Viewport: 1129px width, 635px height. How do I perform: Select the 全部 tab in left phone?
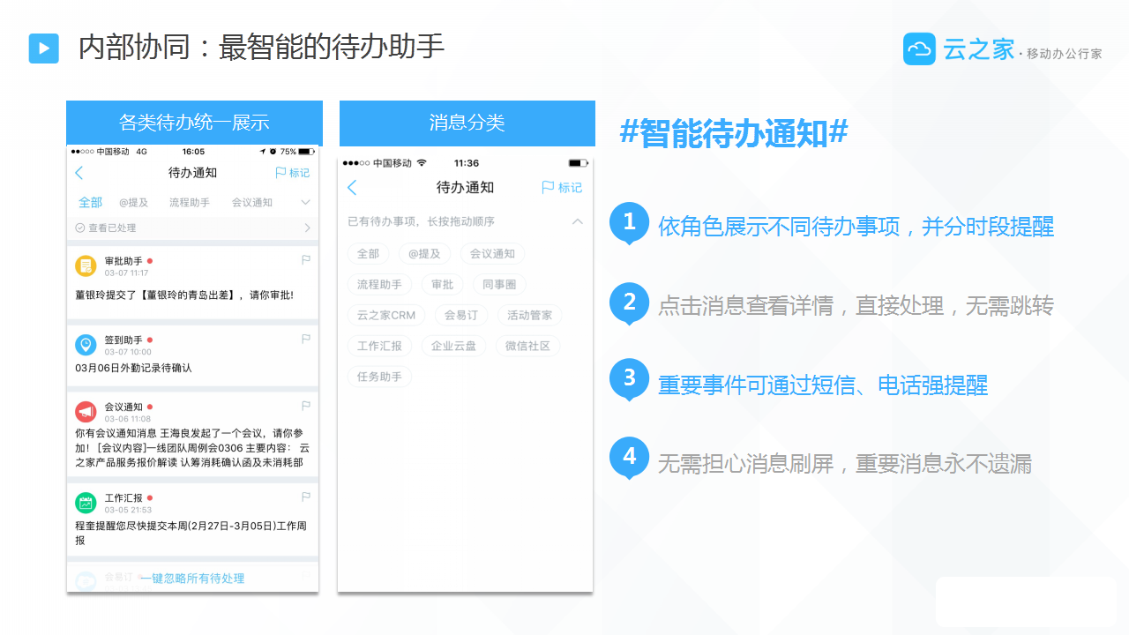click(90, 202)
